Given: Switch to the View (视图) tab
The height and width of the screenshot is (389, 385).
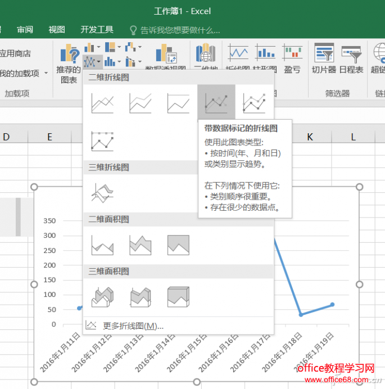Looking at the screenshot, I should 57,30.
